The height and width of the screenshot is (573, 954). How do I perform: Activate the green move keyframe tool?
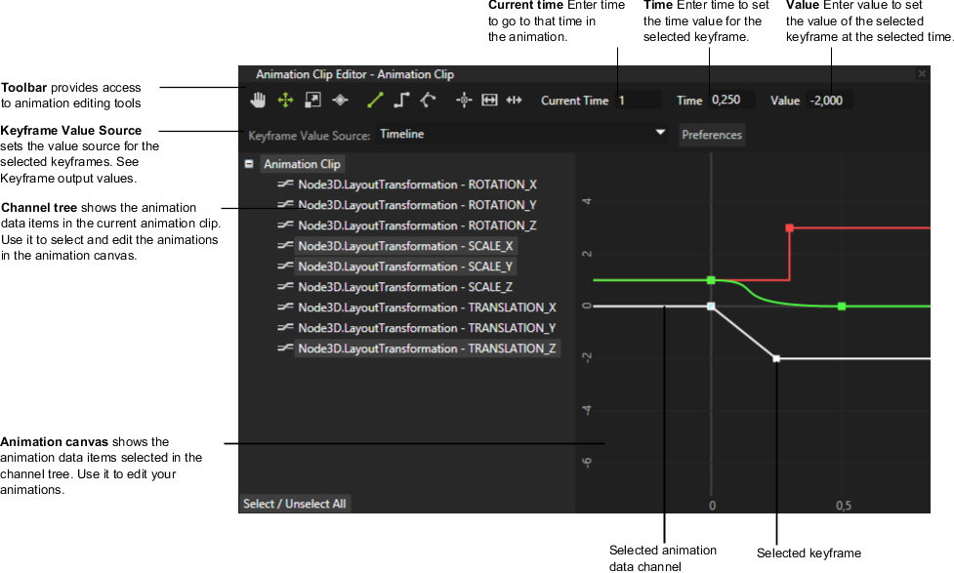click(285, 100)
